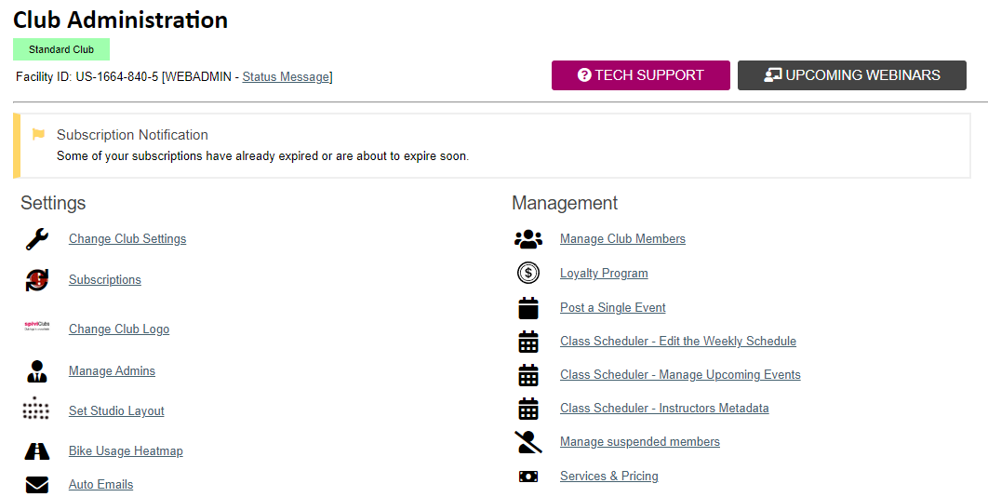
Task: Open Tech Support
Action: pyautogui.click(x=640, y=75)
